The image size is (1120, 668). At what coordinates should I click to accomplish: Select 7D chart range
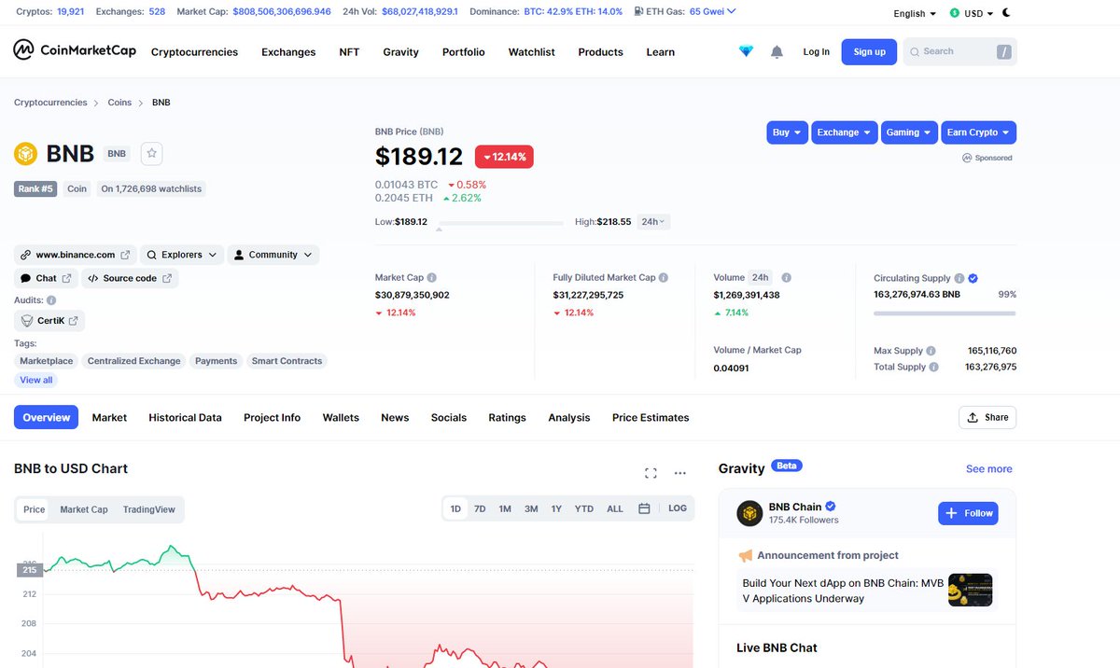pyautogui.click(x=480, y=508)
